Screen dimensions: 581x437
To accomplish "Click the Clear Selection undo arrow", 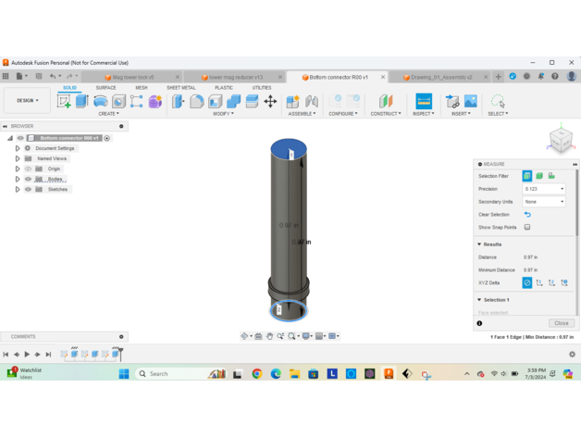I will [x=527, y=214].
